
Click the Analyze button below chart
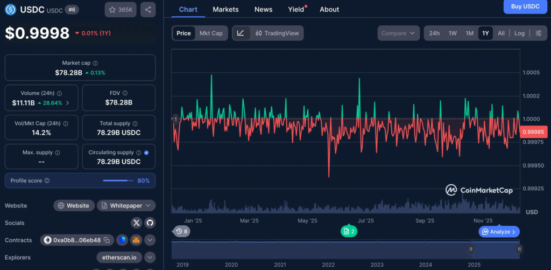tap(499, 232)
